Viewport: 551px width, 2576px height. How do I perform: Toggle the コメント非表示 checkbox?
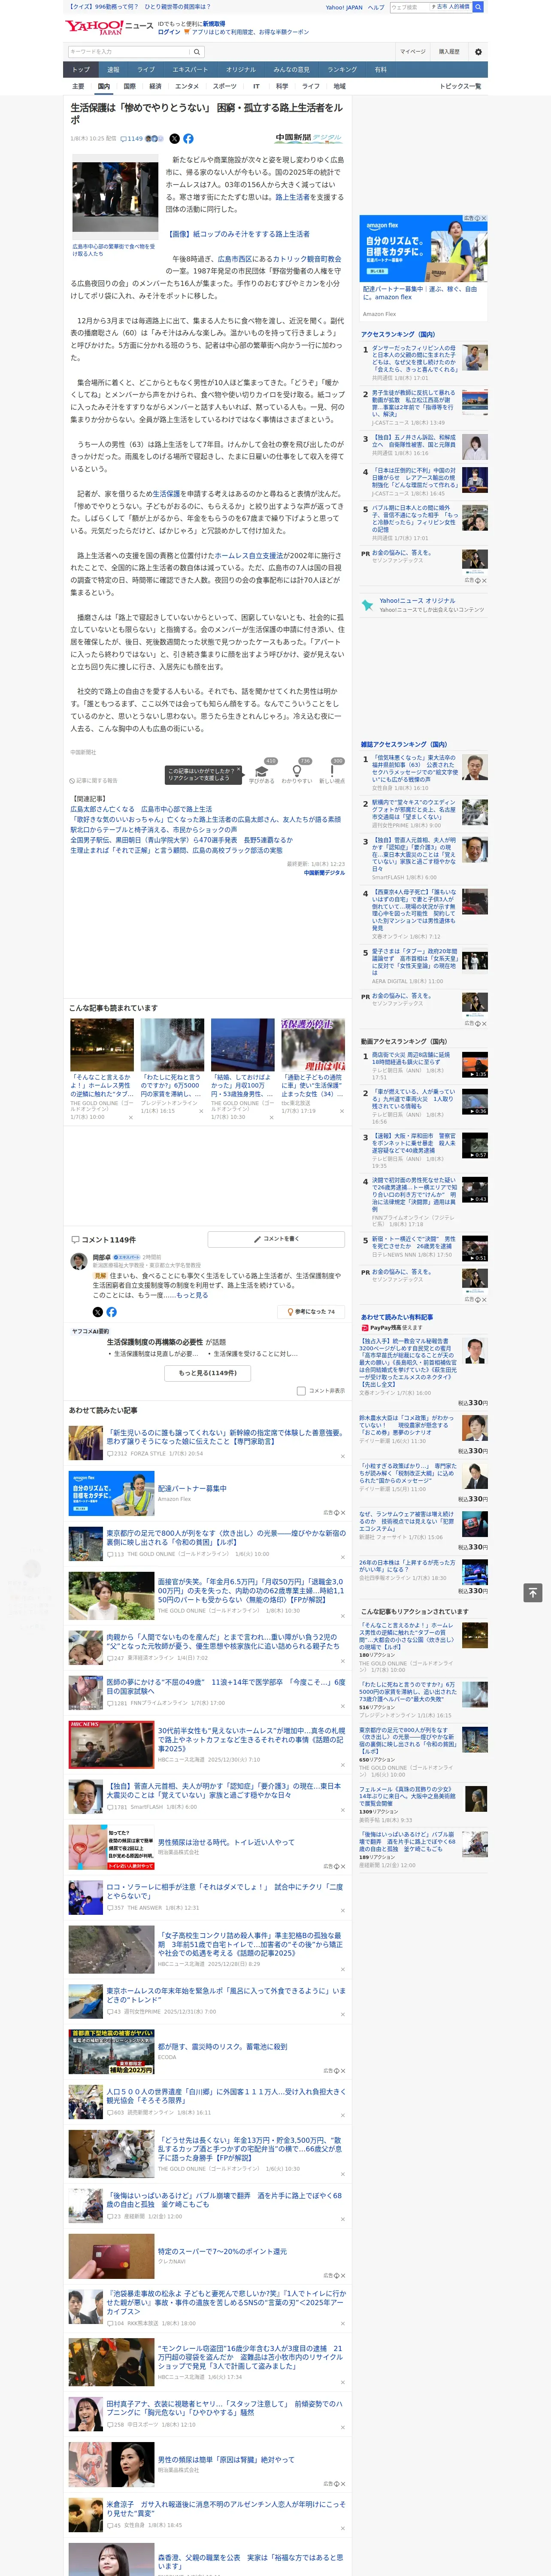(x=301, y=1391)
